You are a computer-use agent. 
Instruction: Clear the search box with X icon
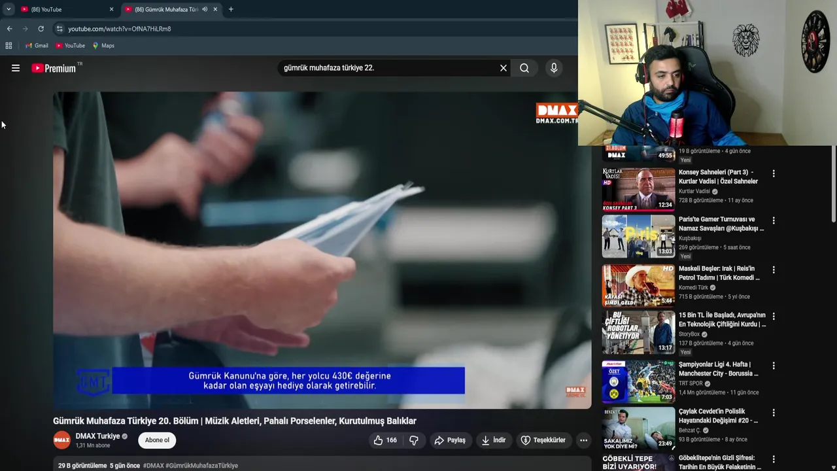504,68
